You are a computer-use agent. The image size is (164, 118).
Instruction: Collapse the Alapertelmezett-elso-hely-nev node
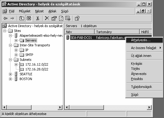click(10, 36)
